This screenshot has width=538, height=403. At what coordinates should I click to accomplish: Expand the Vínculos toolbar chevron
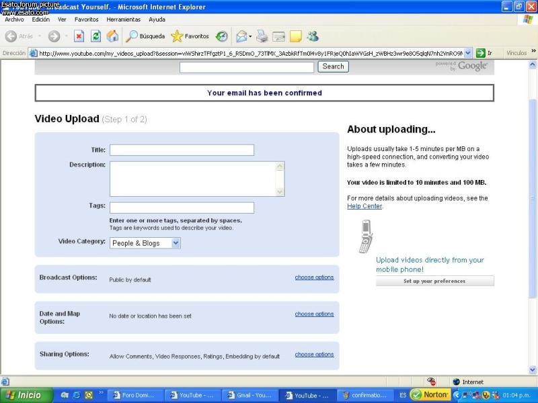tap(533, 51)
